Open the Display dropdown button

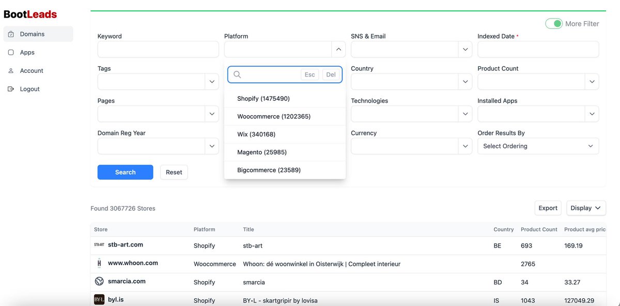pos(586,208)
